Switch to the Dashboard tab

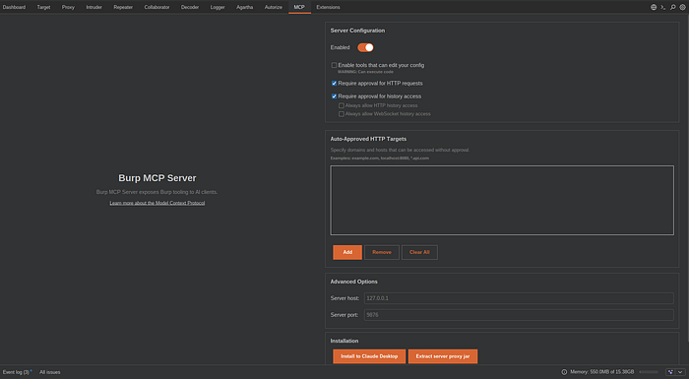click(x=14, y=7)
